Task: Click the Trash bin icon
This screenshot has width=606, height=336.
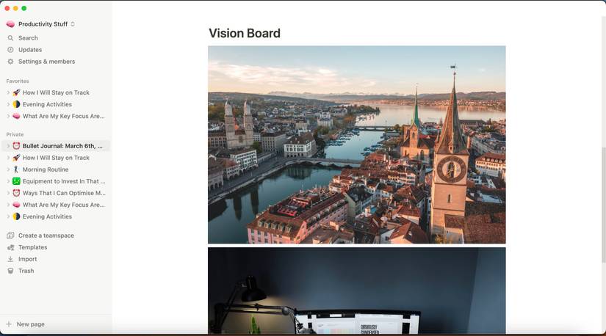Action: tap(10, 271)
